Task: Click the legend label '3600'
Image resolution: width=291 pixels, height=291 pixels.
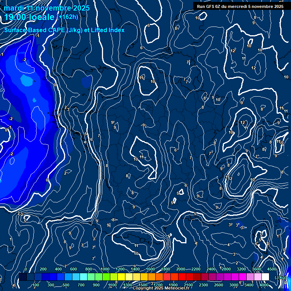Action: click(257, 269)
